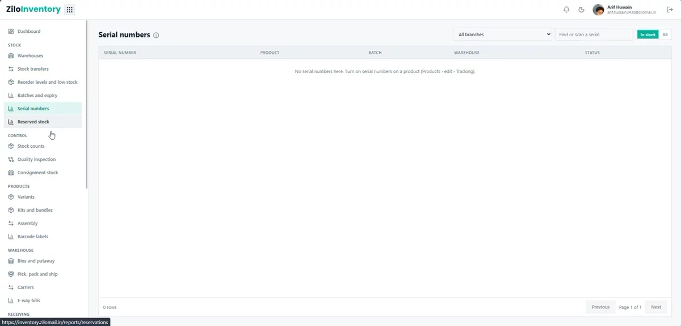The image size is (681, 326).
Task: Focus the Find or scan a serial field
Action: click(x=594, y=35)
